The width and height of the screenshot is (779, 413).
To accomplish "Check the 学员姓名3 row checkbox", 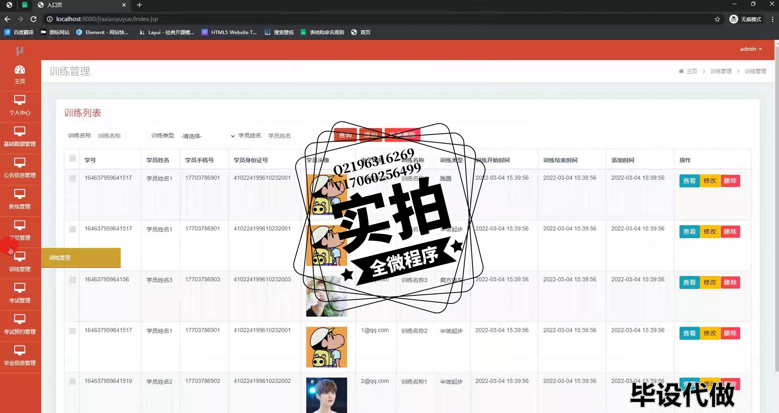I will 73,280.
